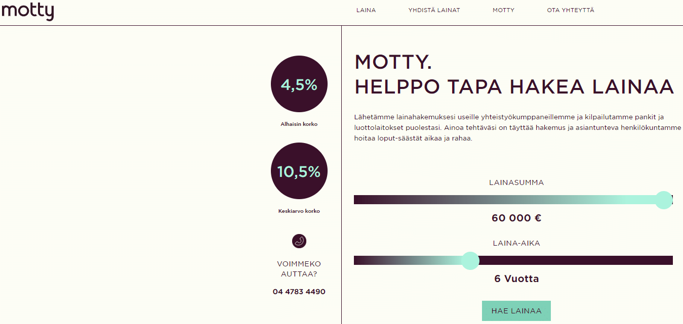Click the Alhaisin korko label
This screenshot has width=683, height=324.
pos(299,124)
